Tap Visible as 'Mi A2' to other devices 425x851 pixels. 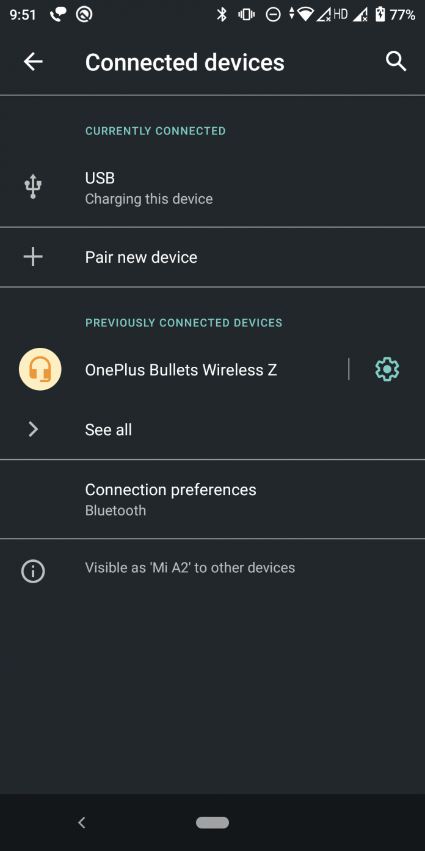[x=190, y=567]
